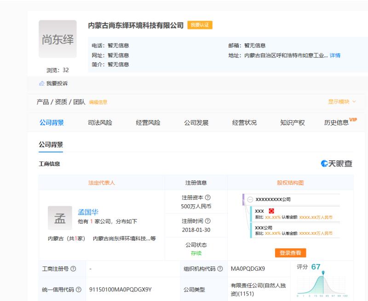
Task: Click the 登录查看 orange button
Action: pyautogui.click(x=290, y=253)
